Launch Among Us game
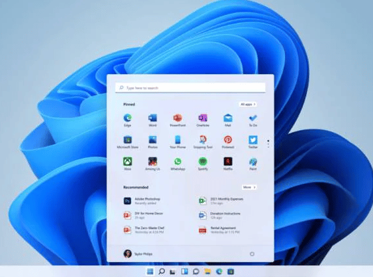This screenshot has height=277, width=373. [x=153, y=164]
